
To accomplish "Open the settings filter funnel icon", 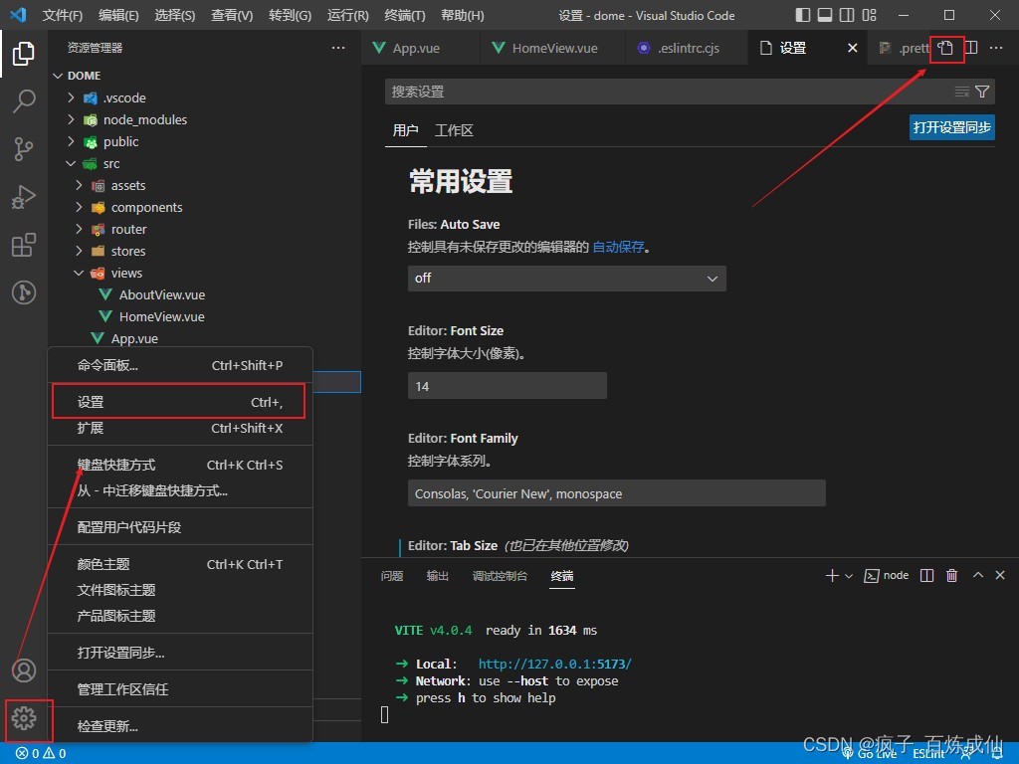I will 982,92.
